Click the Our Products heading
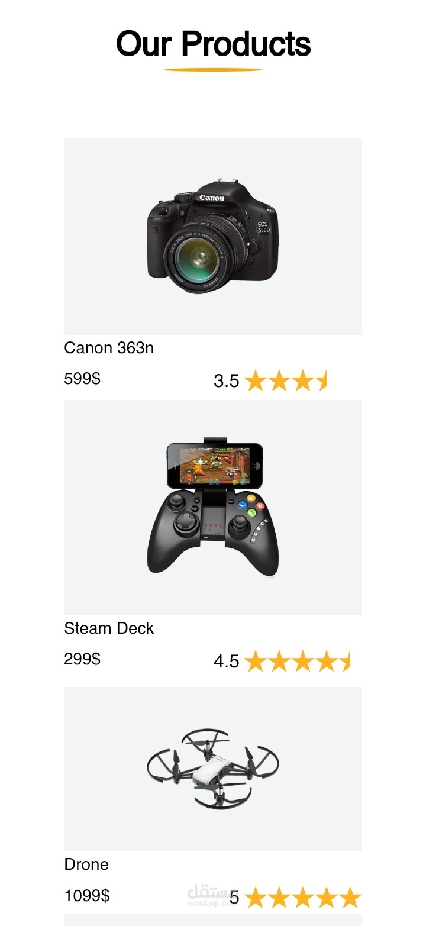Screen dimensions: 426x926 (x=213, y=44)
